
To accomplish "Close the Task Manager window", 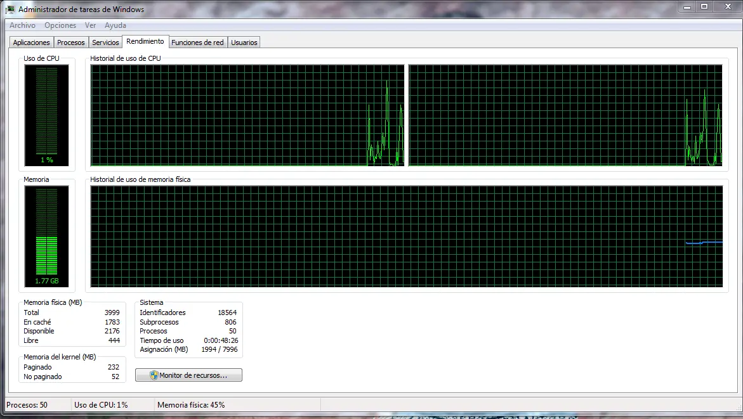I will (728, 6).
